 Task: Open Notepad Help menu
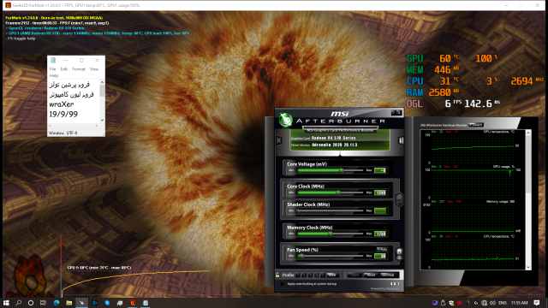(53, 75)
